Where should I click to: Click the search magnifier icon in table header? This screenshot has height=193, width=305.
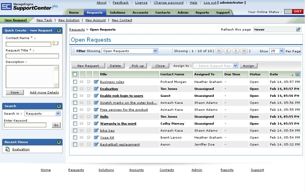point(291,74)
